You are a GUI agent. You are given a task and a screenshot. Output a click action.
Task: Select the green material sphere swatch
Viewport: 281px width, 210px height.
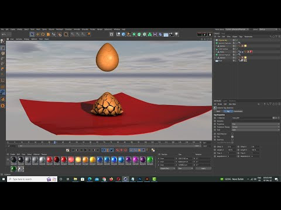point(150,160)
